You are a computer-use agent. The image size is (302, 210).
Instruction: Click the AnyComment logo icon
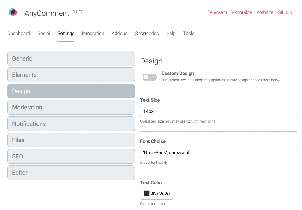click(13, 12)
